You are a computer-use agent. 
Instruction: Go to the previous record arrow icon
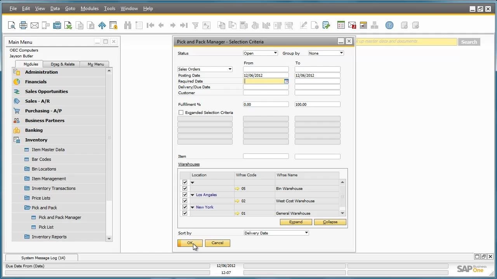tap(161, 26)
